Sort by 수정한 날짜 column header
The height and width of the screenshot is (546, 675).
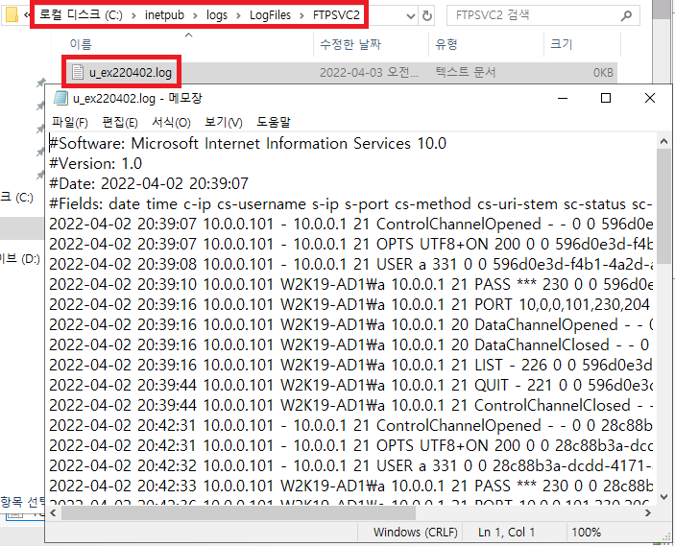point(350,44)
